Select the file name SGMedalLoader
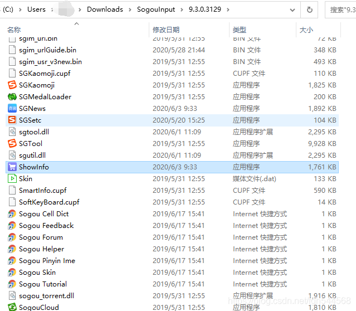The image size is (356, 311). (45, 97)
